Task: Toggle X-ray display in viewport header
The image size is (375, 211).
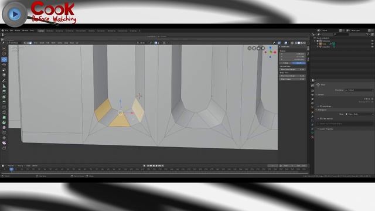Action: coord(292,43)
